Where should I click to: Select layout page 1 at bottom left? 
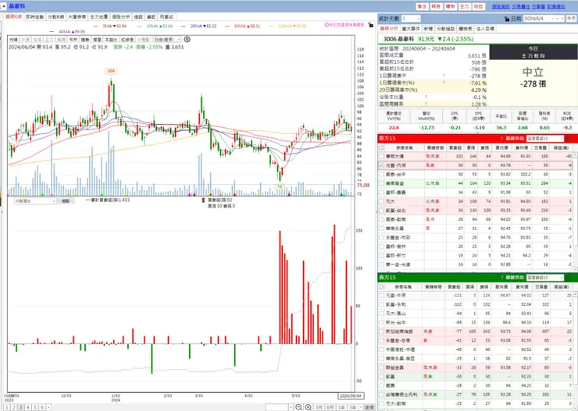point(7,407)
